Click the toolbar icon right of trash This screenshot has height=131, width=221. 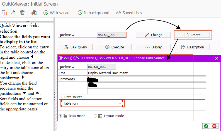[x=34, y=13]
